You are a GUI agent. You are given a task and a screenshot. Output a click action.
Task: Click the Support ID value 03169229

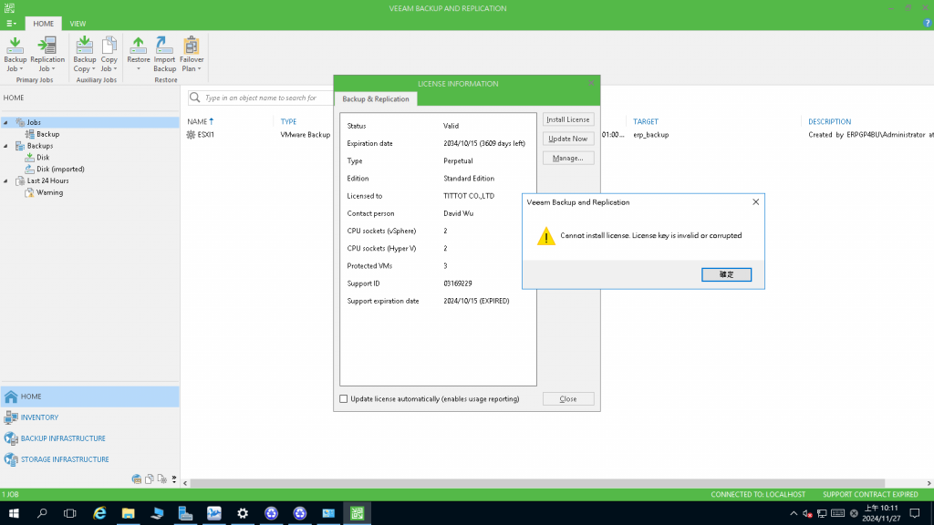click(x=458, y=283)
